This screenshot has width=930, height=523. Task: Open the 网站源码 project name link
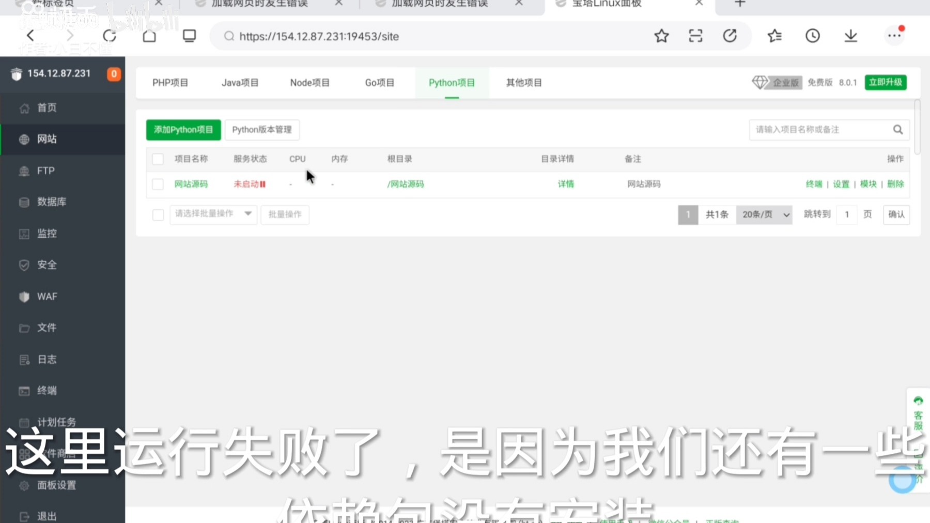point(191,184)
